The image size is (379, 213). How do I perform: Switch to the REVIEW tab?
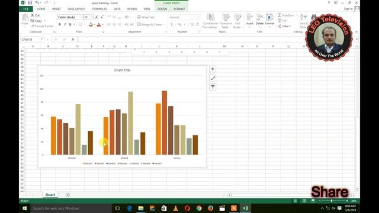pos(132,9)
